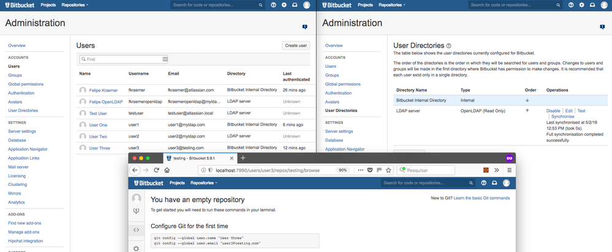Click Edit for the LDAP server directory

[x=569, y=111]
